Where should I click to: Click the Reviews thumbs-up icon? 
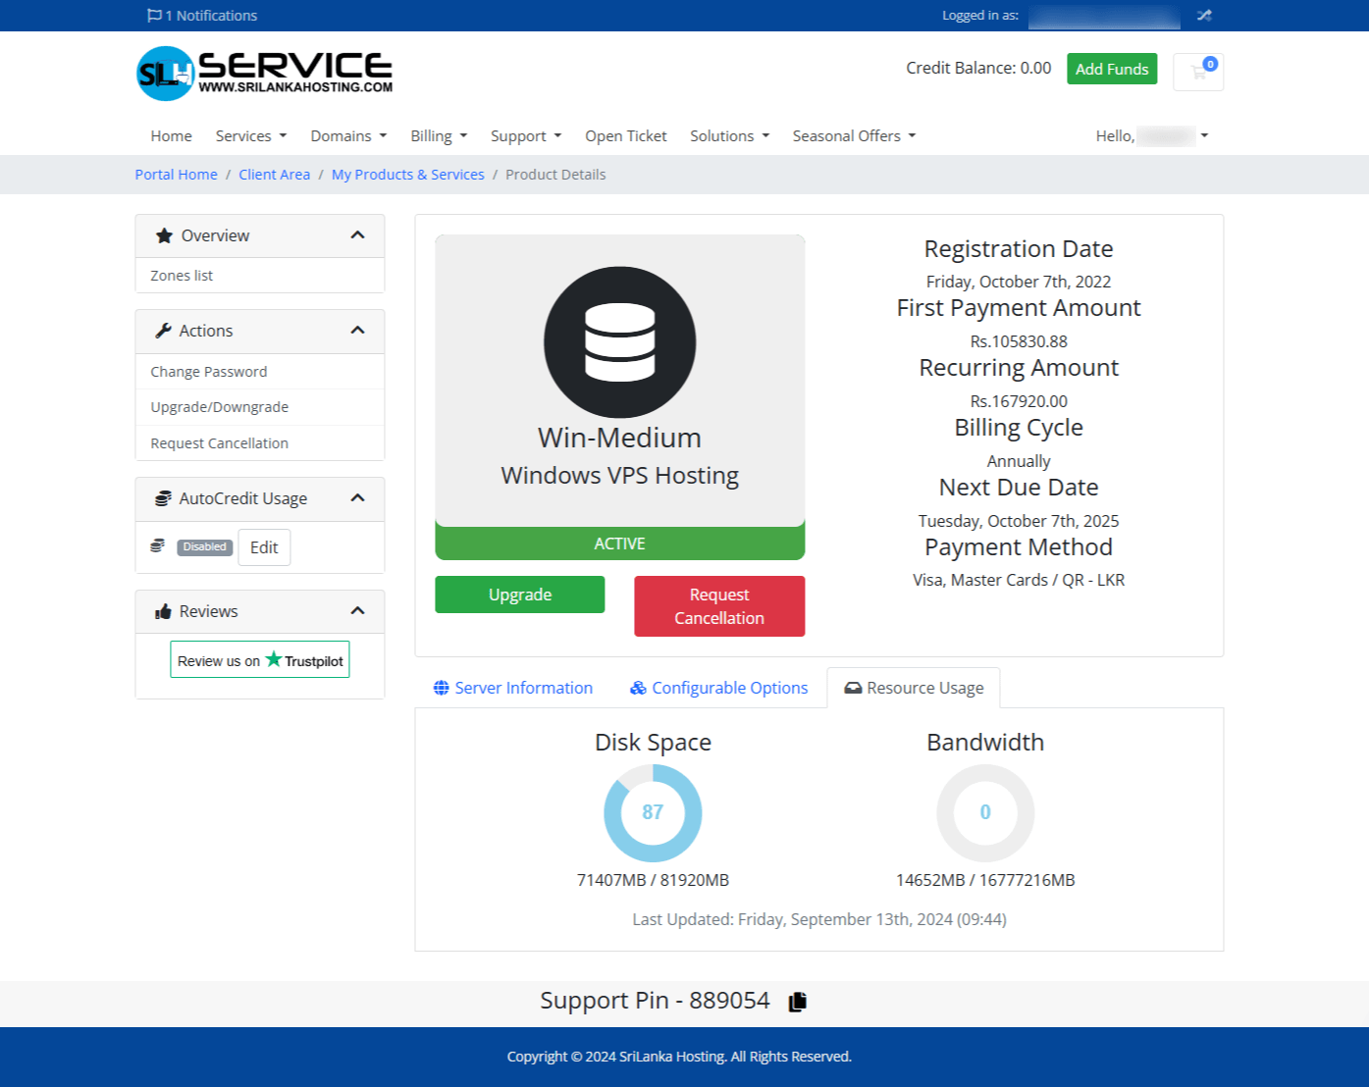tap(163, 611)
